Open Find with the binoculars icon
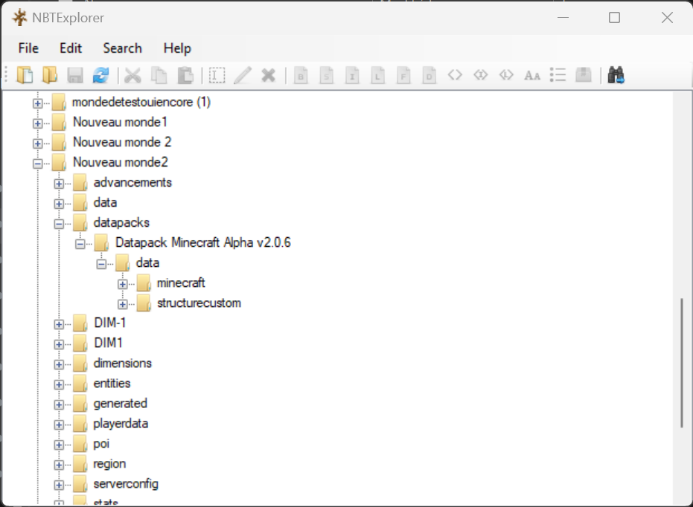The height and width of the screenshot is (507, 693). pyautogui.click(x=616, y=75)
